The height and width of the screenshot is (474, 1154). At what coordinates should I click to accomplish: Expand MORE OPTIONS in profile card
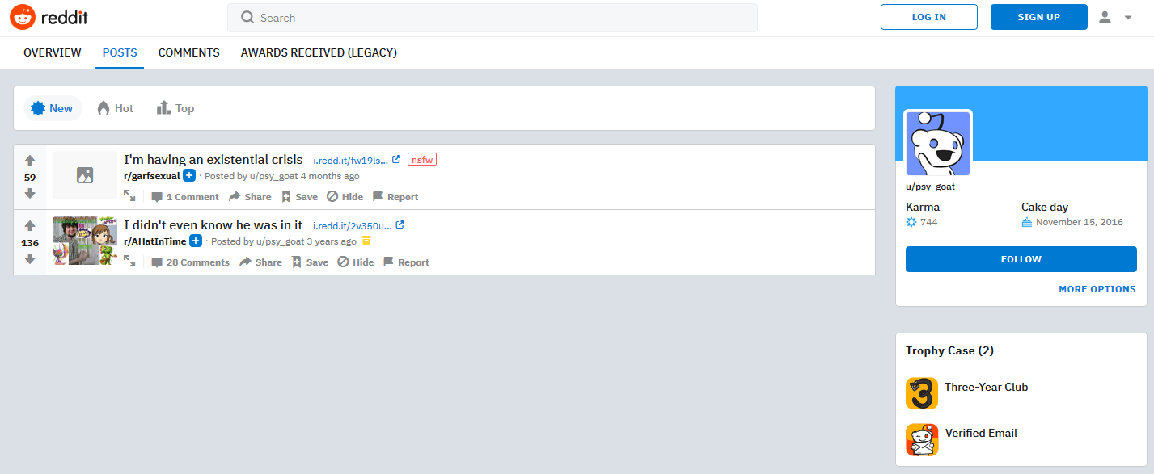(x=1097, y=289)
